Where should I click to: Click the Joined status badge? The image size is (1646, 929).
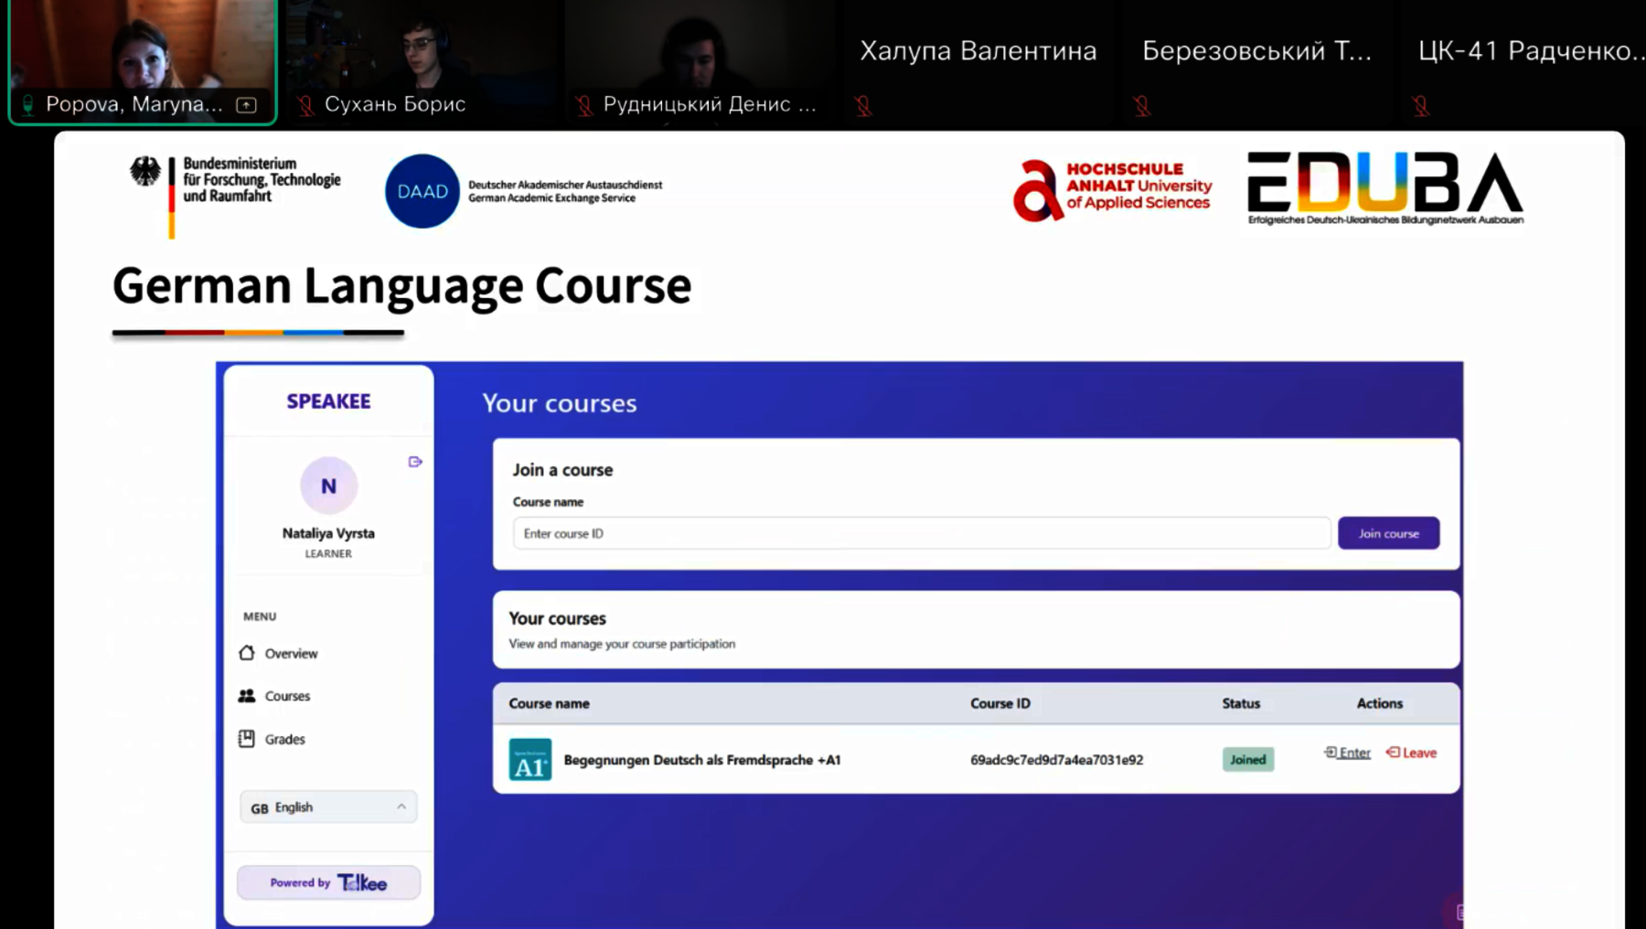(x=1248, y=759)
